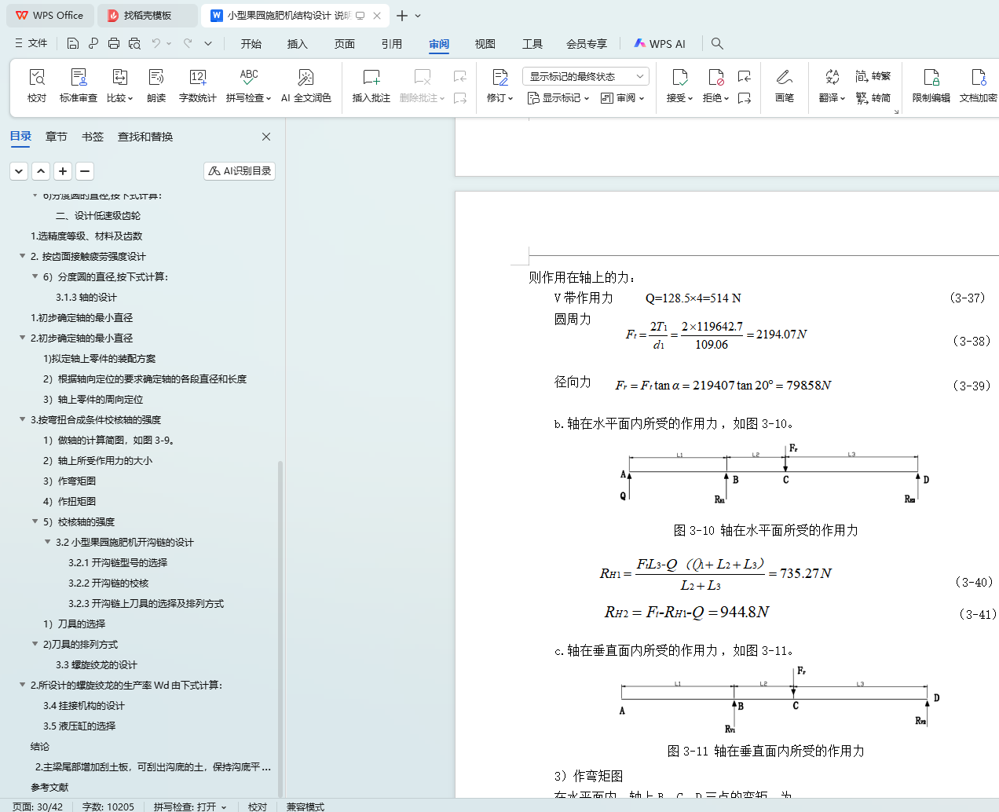The image size is (999, 812).
Task: Open 显示标记的最终状态 dropdown
Action: pos(586,76)
